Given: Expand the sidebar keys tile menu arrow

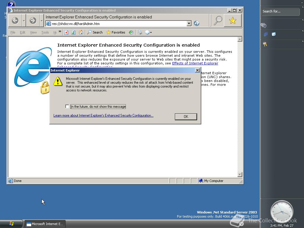Looking at the screenshot, I should 303,41.
